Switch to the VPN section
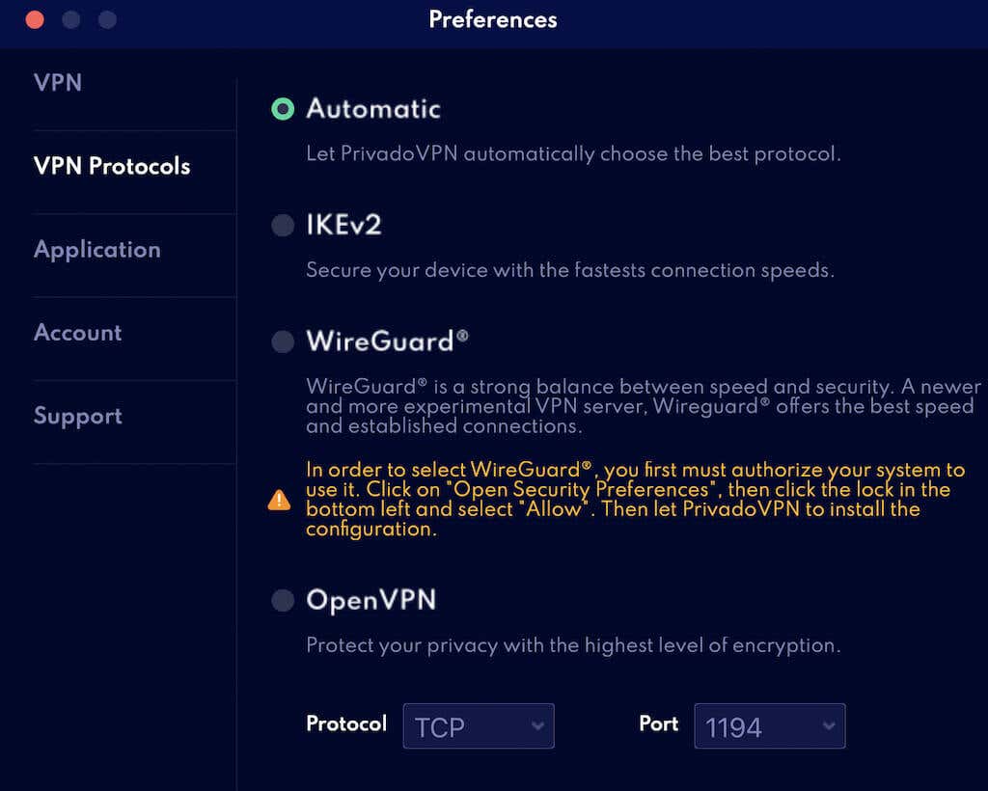 (x=57, y=83)
